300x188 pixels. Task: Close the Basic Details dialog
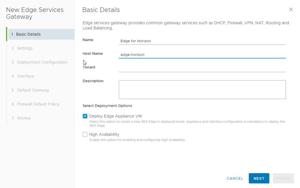[291, 10]
